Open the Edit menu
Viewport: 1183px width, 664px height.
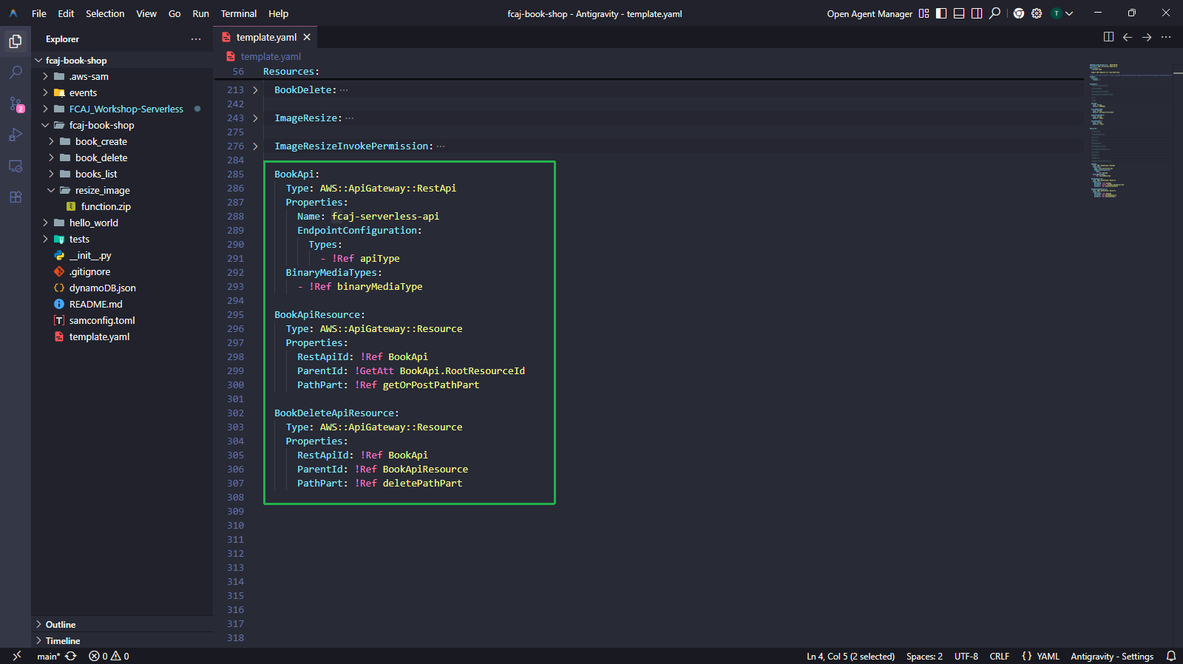[66, 13]
